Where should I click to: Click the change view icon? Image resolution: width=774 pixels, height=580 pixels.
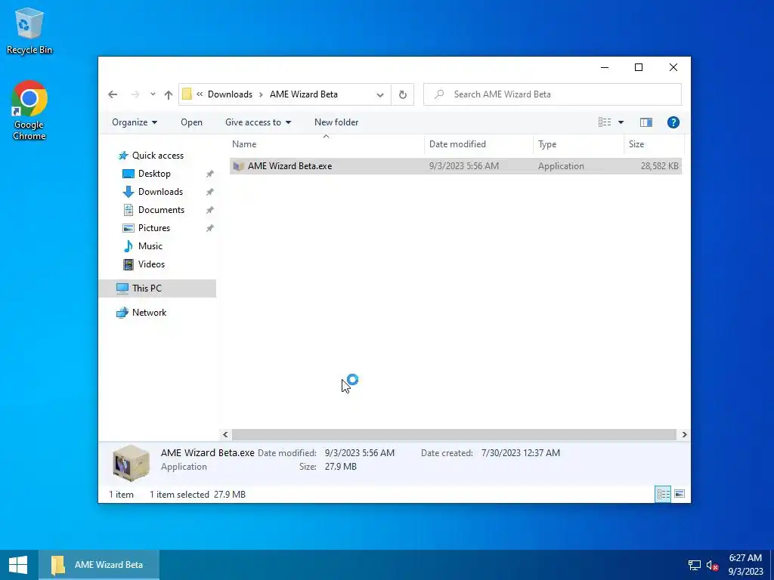pyautogui.click(x=605, y=122)
